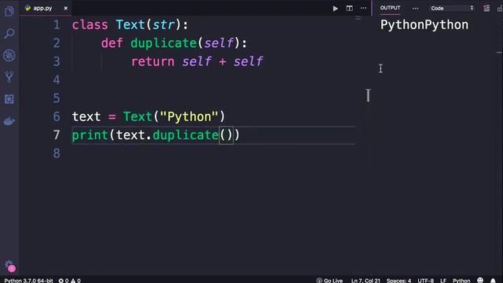
Task: Open editor More Actions ellipsis menu
Action: point(363,9)
